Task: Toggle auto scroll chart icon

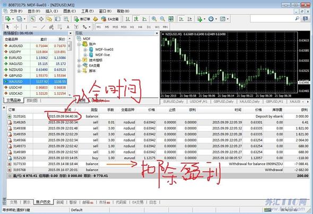Action: click(181, 19)
